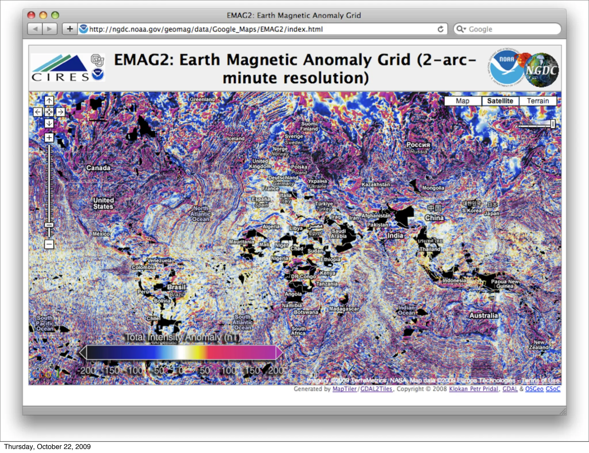Click the center reset-view map button
Viewport: 589px width, 453px height.
point(49,112)
